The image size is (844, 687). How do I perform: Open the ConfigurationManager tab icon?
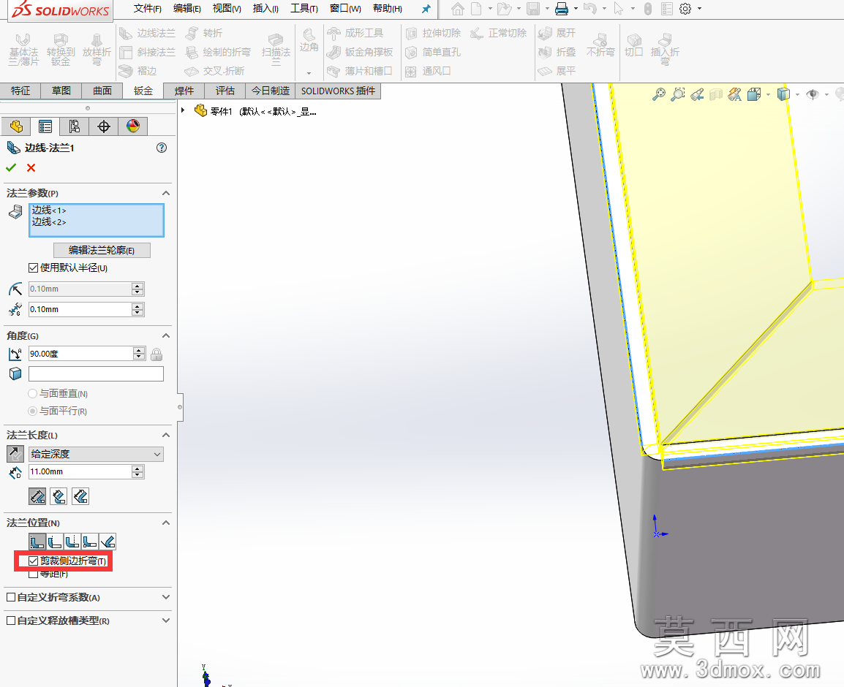75,126
